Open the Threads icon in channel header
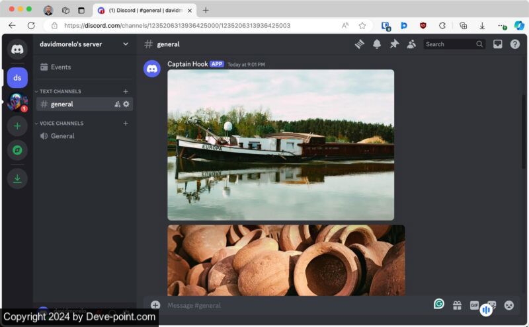Viewport: 529px width, 327px height. [x=360, y=44]
